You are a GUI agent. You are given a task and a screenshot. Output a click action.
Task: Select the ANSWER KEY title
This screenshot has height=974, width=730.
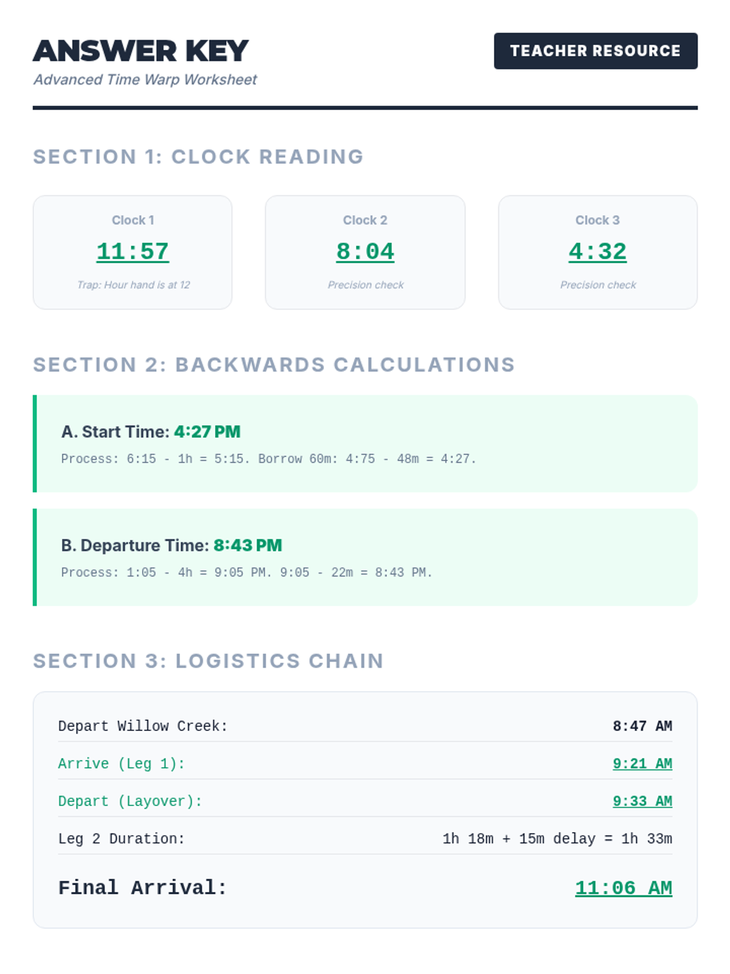(141, 51)
